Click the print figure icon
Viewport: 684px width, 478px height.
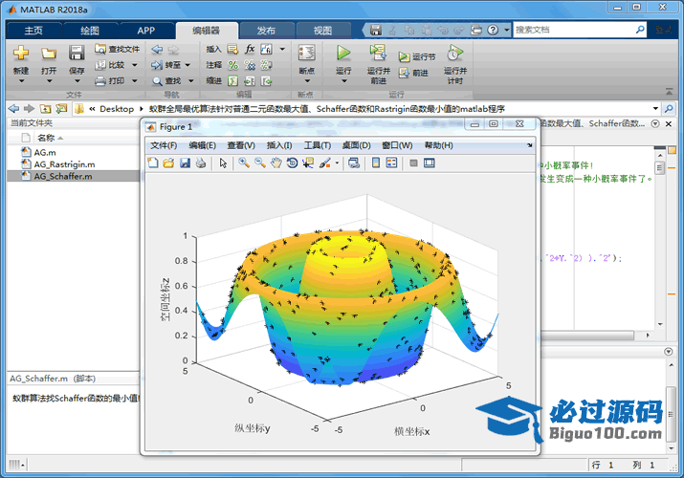point(201,163)
